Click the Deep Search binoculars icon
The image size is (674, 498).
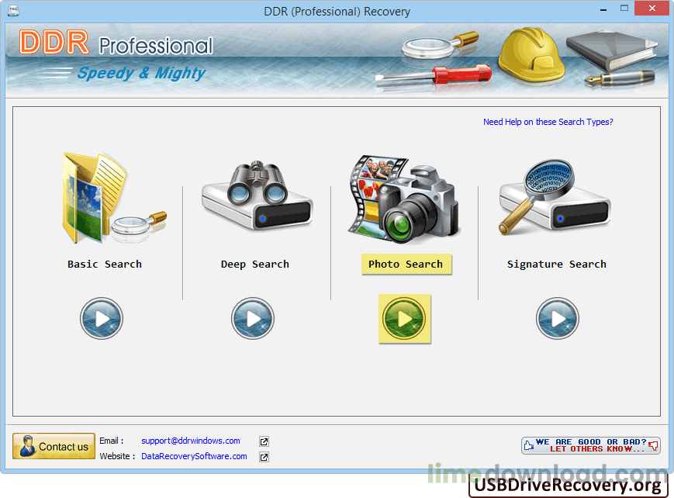click(256, 197)
